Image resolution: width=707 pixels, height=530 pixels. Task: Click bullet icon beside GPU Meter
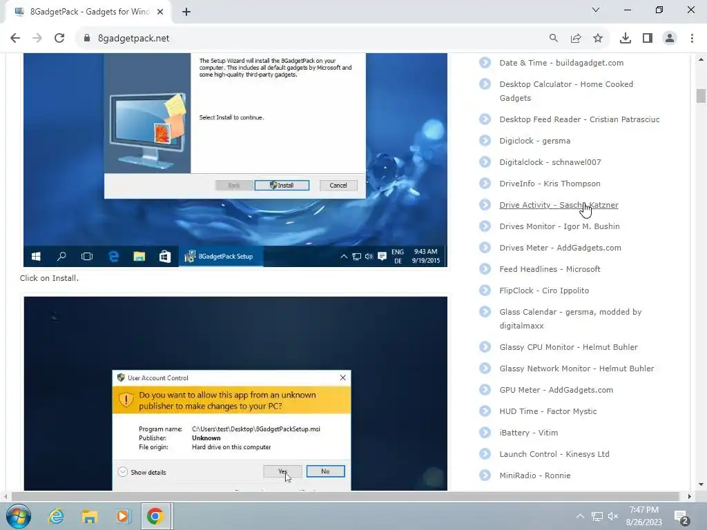485,390
